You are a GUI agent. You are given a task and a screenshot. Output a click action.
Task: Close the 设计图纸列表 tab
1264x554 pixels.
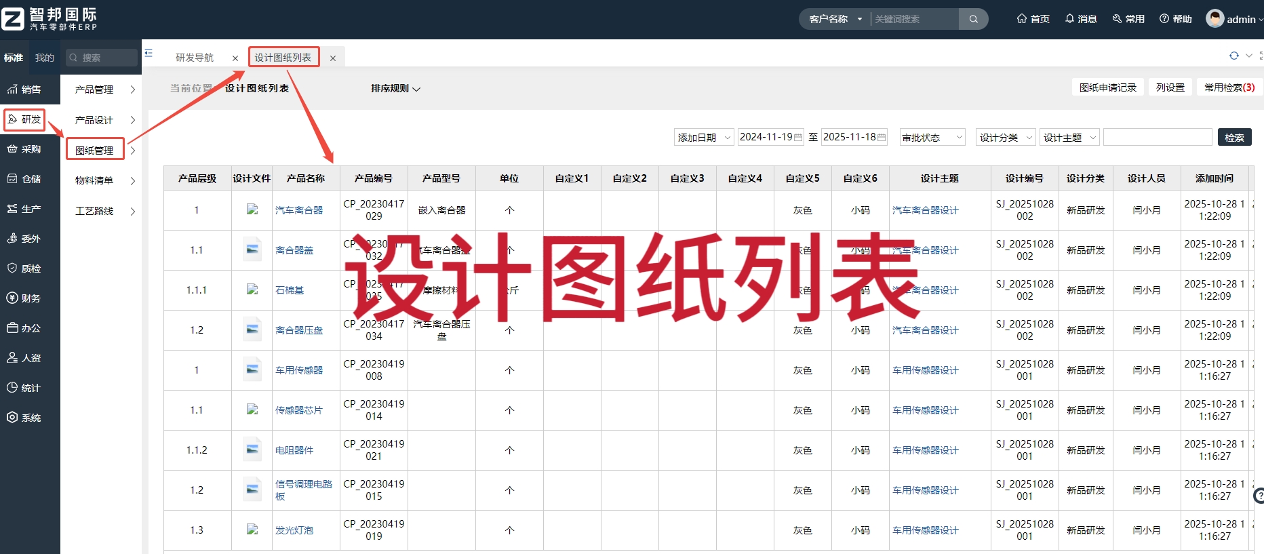tap(333, 58)
